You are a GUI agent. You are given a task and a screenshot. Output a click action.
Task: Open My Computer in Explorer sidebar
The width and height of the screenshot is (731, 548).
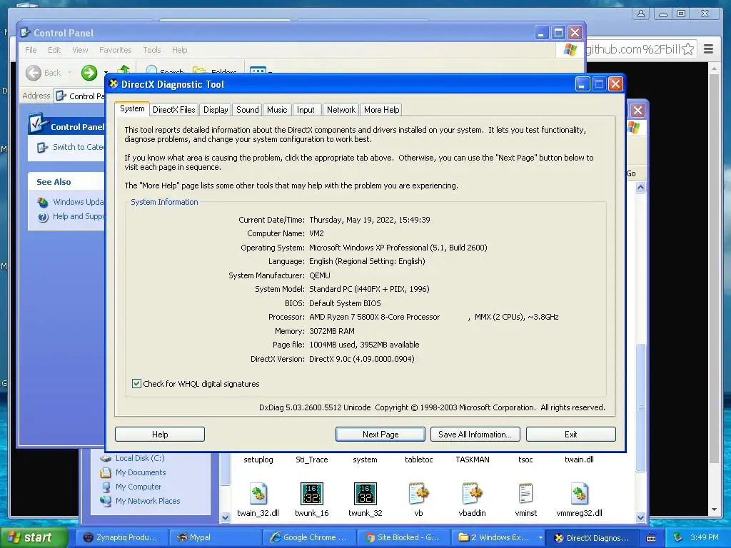[x=138, y=487]
